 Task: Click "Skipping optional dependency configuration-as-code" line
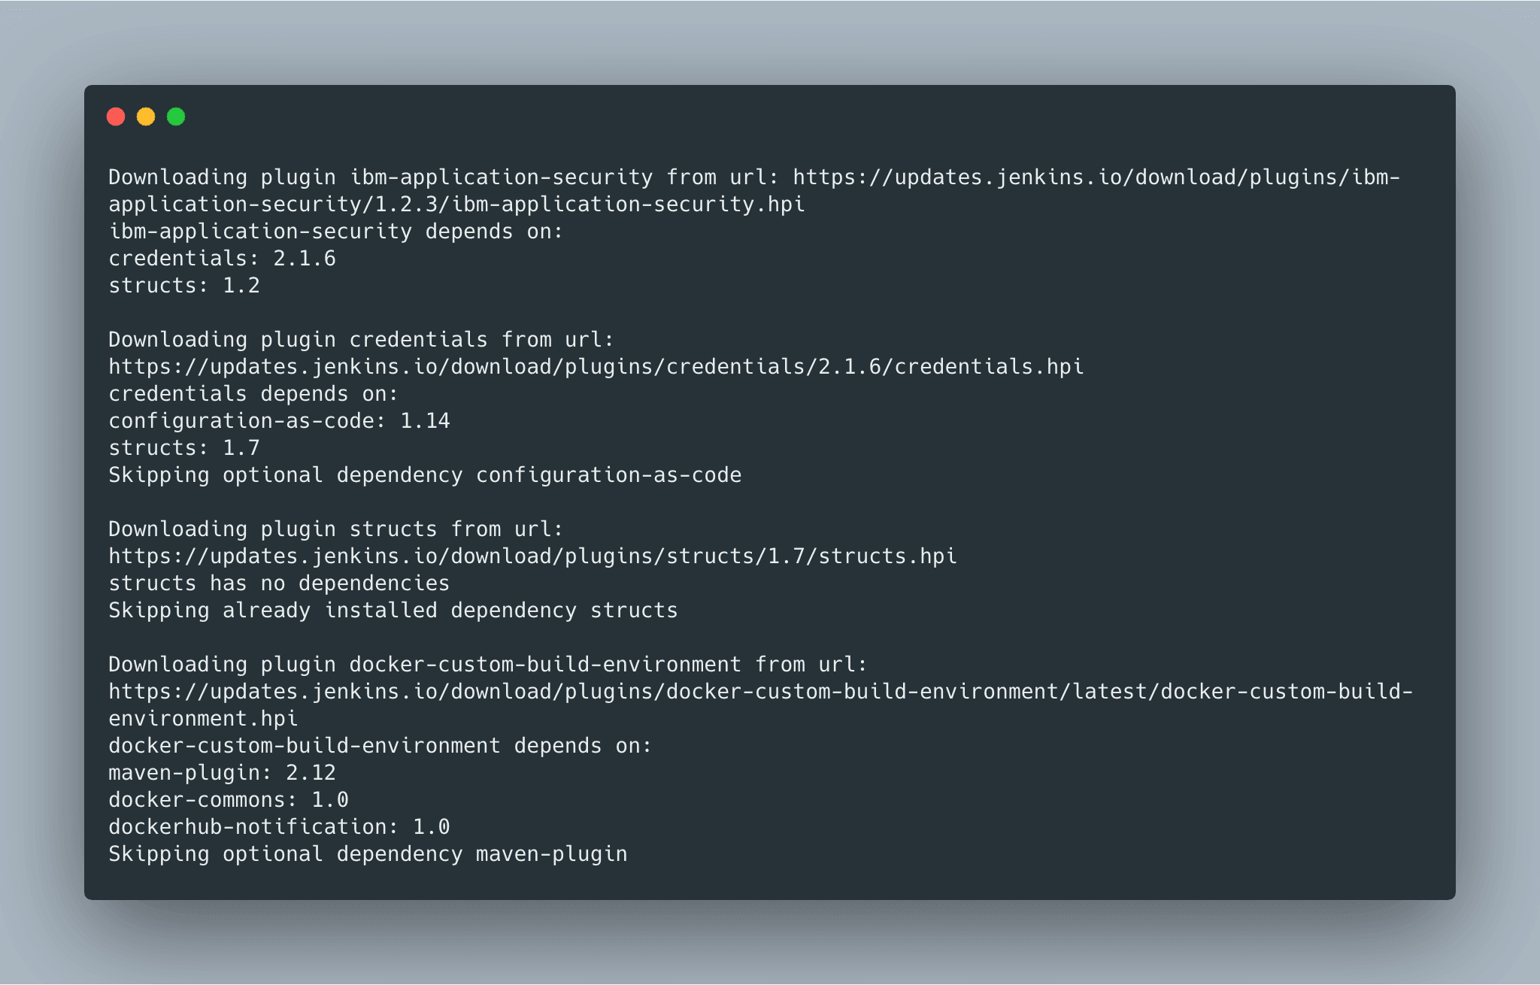click(425, 475)
